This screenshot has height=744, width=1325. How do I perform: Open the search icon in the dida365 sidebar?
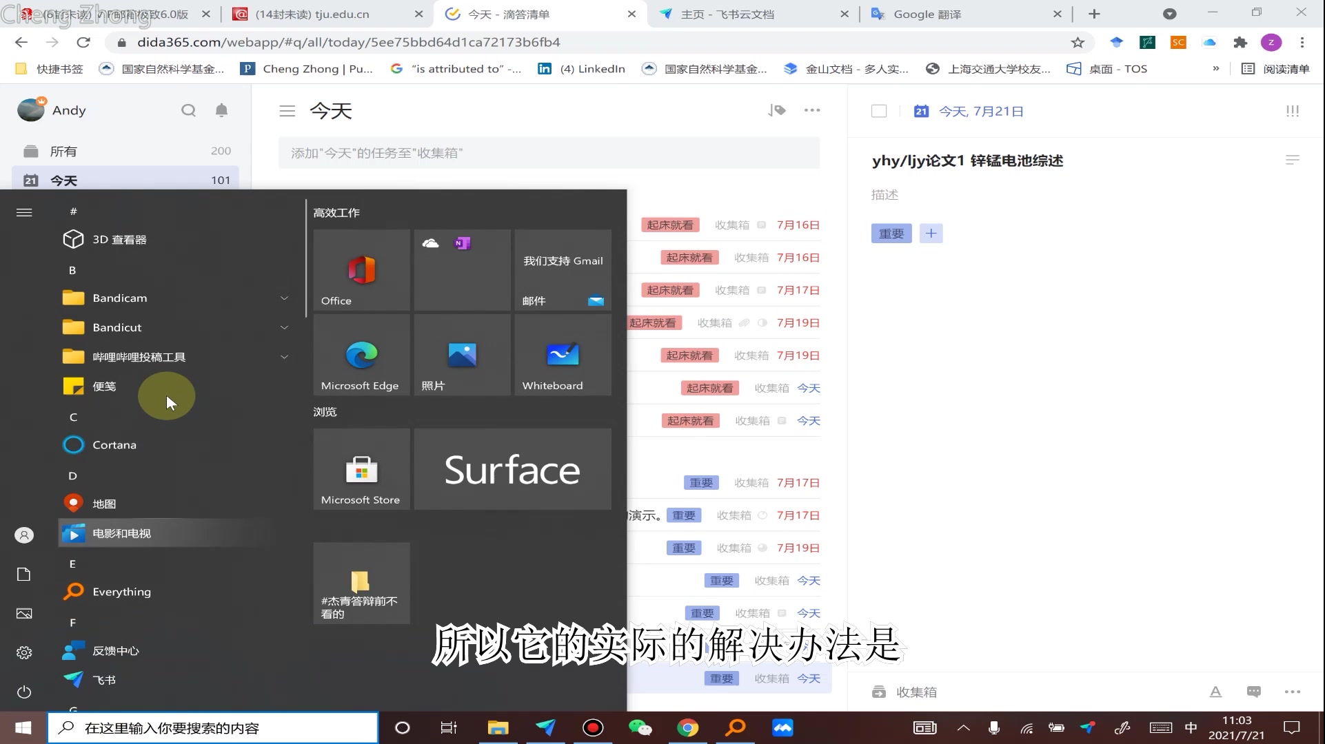[x=188, y=110]
